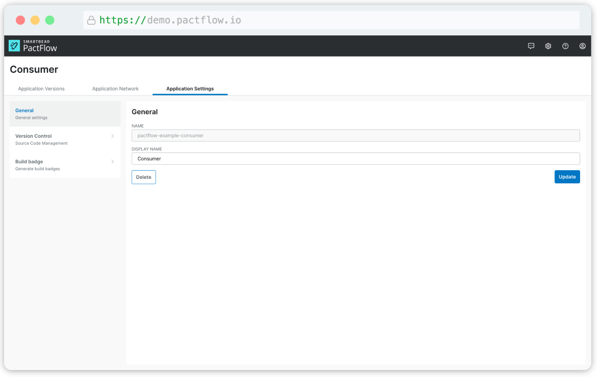This screenshot has height=377, width=597.
Task: Expand the Build badge chevron
Action: 112,162
